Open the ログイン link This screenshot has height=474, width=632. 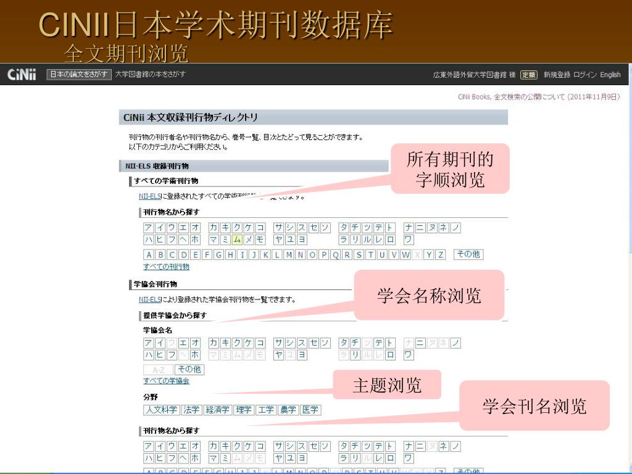pyautogui.click(x=585, y=75)
